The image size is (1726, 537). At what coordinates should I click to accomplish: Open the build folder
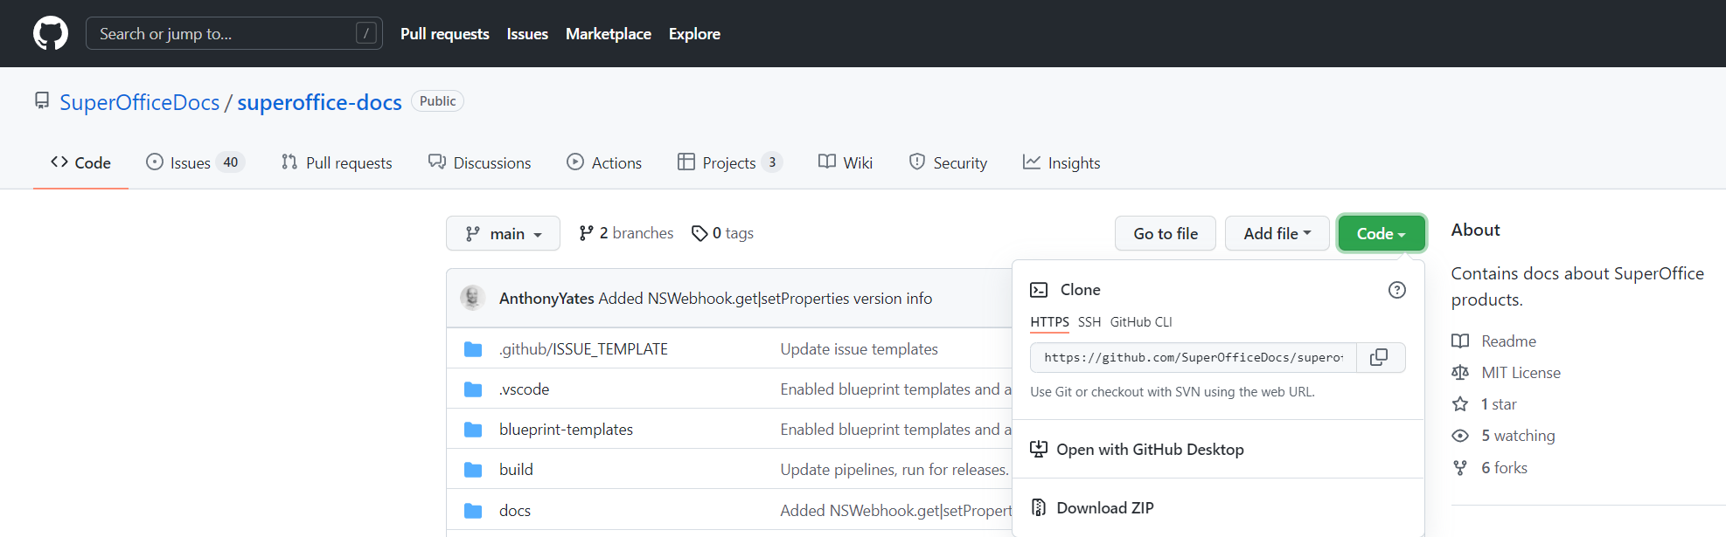coord(516,470)
